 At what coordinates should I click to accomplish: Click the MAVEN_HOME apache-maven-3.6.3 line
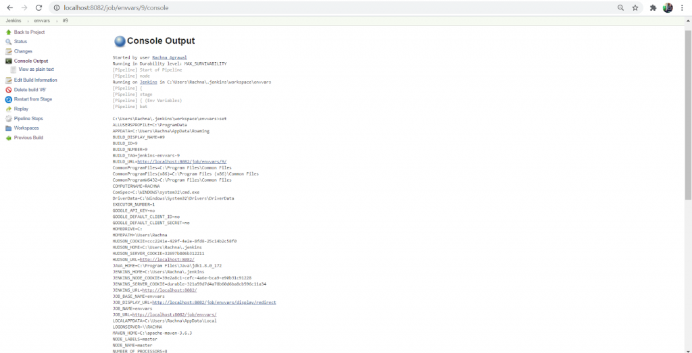(x=152, y=333)
